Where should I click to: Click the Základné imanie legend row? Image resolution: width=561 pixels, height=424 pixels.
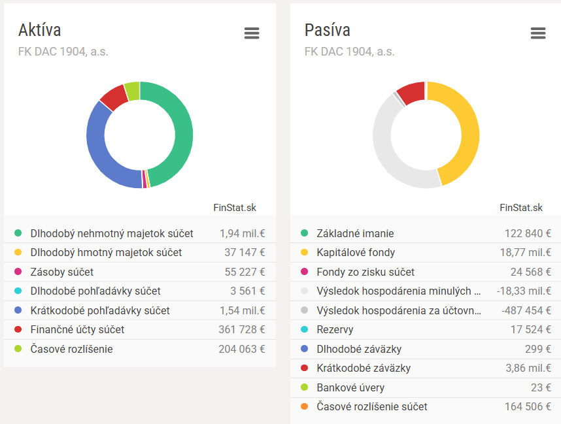(x=355, y=233)
